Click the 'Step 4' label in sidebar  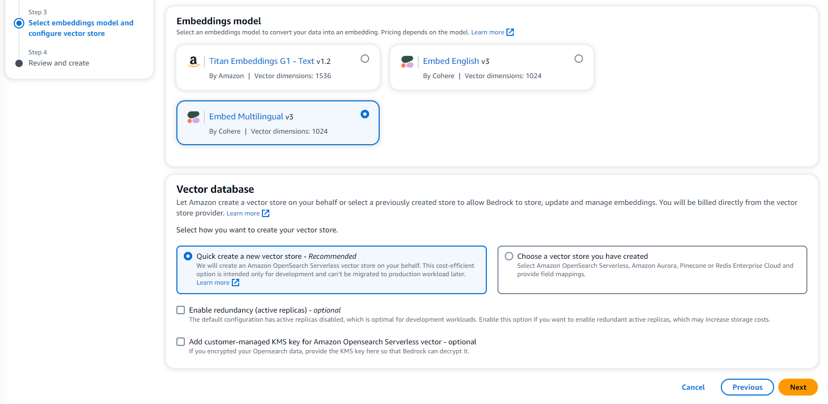[37, 52]
